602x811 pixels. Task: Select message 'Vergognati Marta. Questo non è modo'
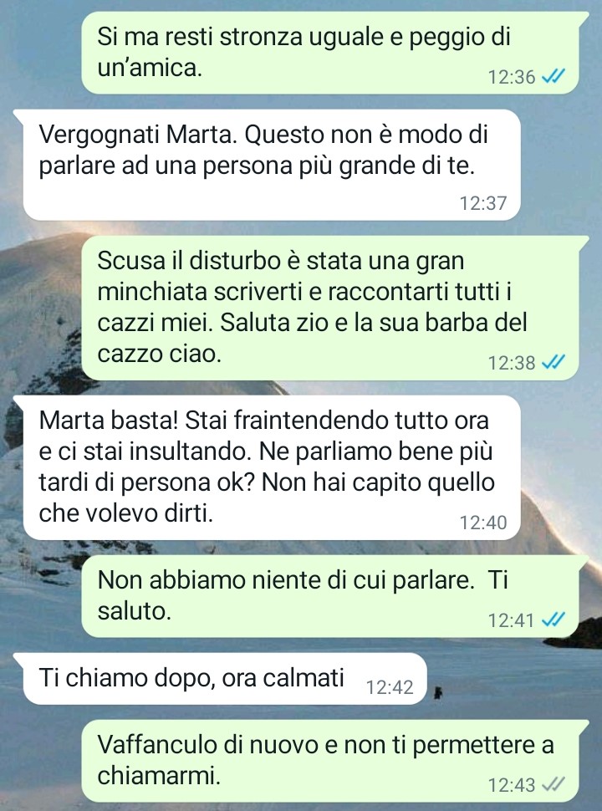272,165
